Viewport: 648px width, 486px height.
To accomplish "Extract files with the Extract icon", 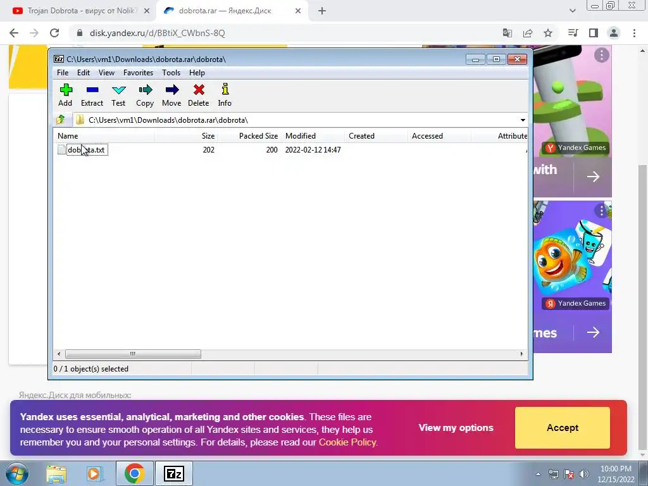I will click(92, 95).
